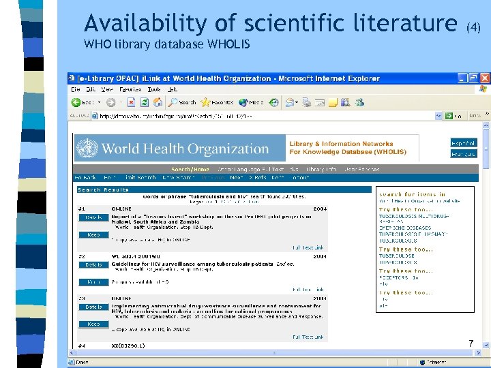Select the Search/Home tab
The width and height of the screenshot is (491, 368).
190,169
